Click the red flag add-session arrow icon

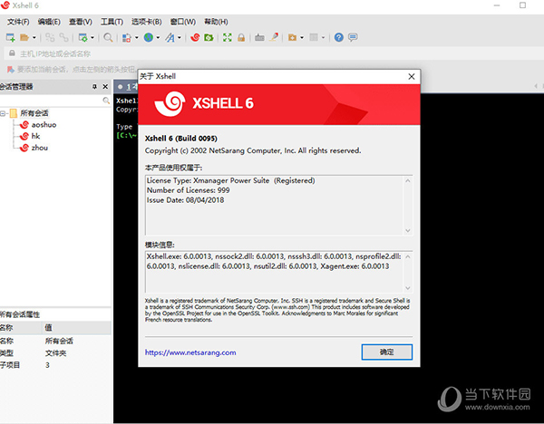click(x=11, y=70)
